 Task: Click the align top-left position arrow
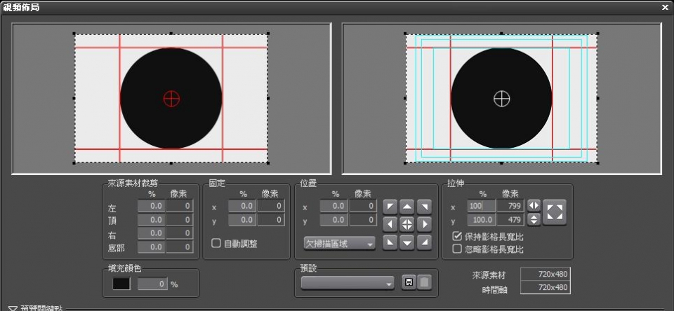click(390, 206)
